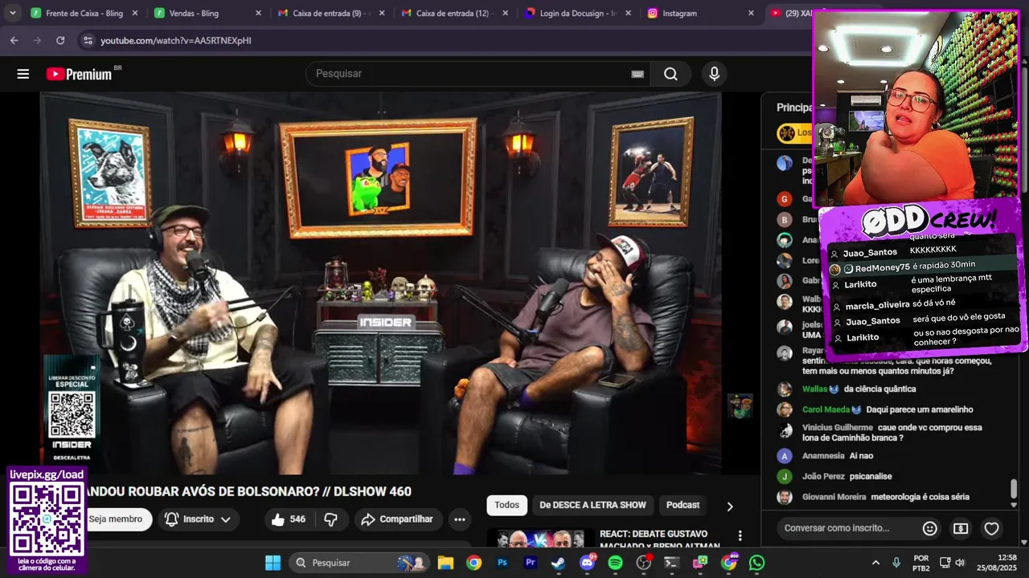Open WhatsApp from taskbar
The image size is (1029, 578).
click(x=756, y=563)
